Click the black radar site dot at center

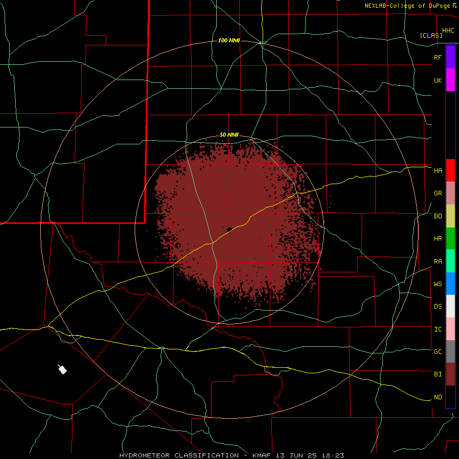tap(229, 229)
